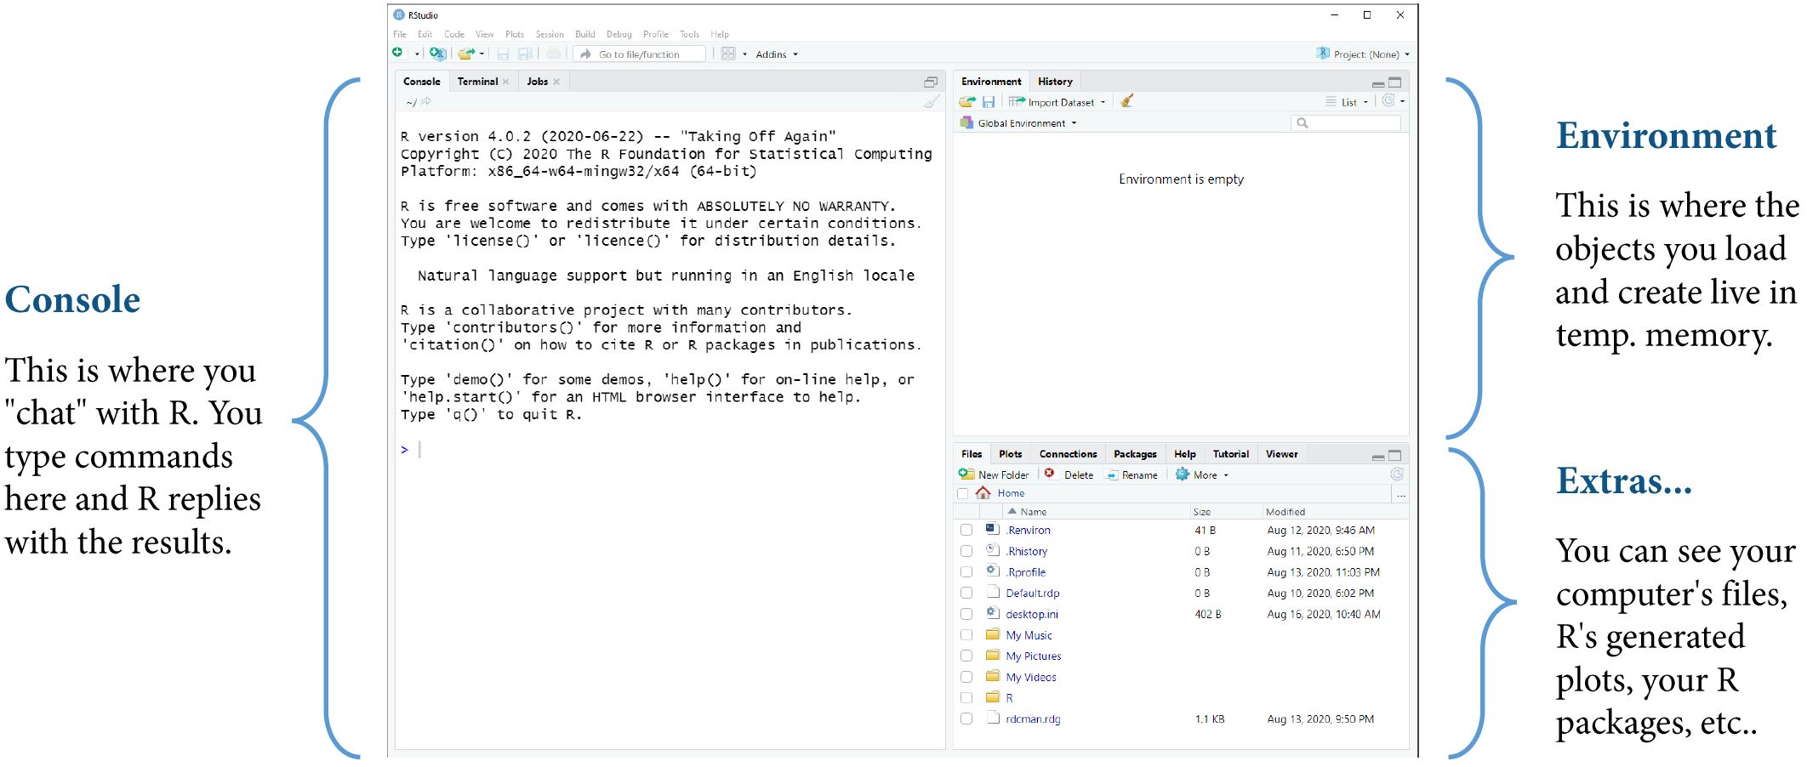Switch to the Terminal tab
Viewport: 1807px width, 767px height.
click(477, 82)
